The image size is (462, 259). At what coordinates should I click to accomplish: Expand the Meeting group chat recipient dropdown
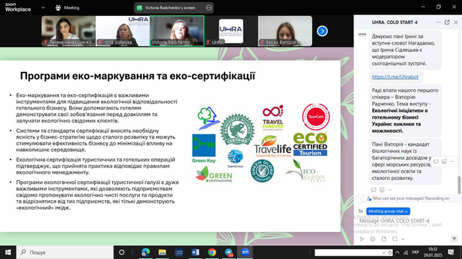388,211
